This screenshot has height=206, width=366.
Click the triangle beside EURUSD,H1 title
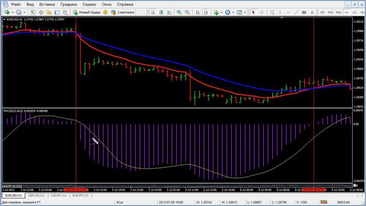[x=5, y=19]
